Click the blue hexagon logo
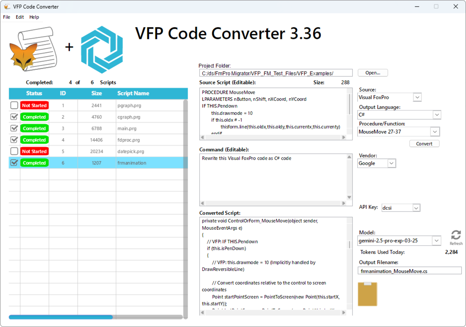The width and height of the screenshot is (466, 327). pos(101,48)
